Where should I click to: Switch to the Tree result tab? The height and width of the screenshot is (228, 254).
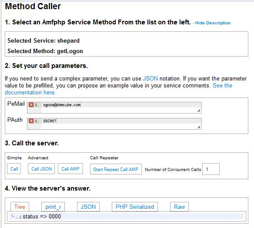coord(20,207)
